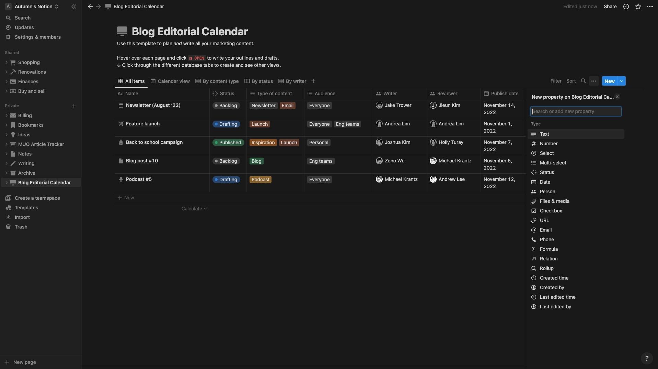Expand the Shopping page tree
This screenshot has width=658, height=369.
pos(7,62)
